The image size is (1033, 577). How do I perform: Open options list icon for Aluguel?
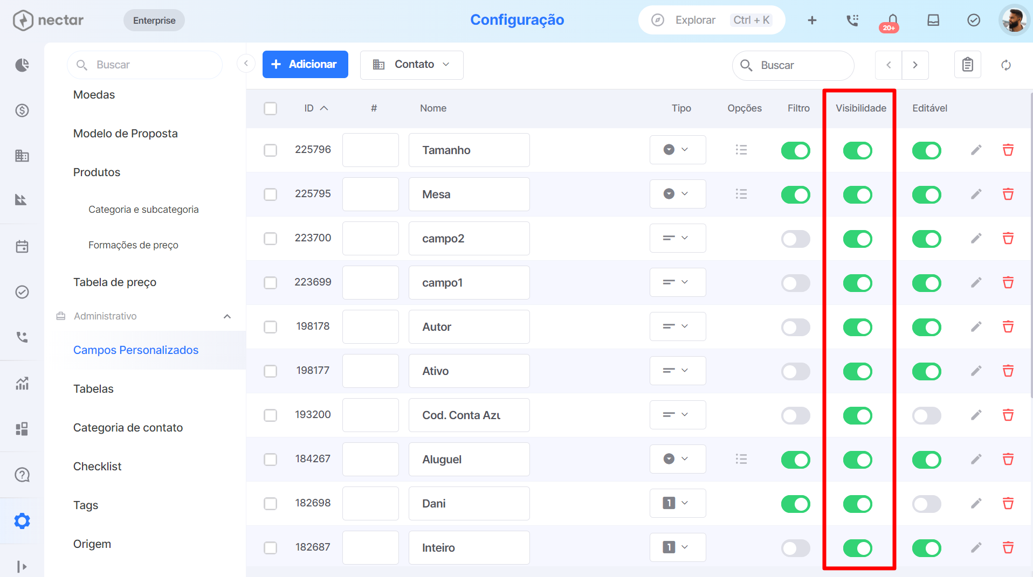pyautogui.click(x=741, y=459)
